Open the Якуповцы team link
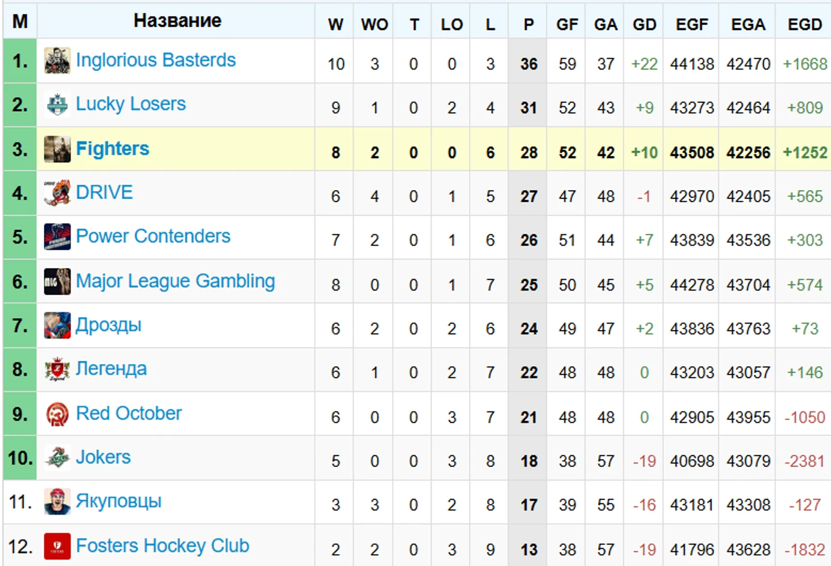Screen dimensions: 831x566 point(118,501)
